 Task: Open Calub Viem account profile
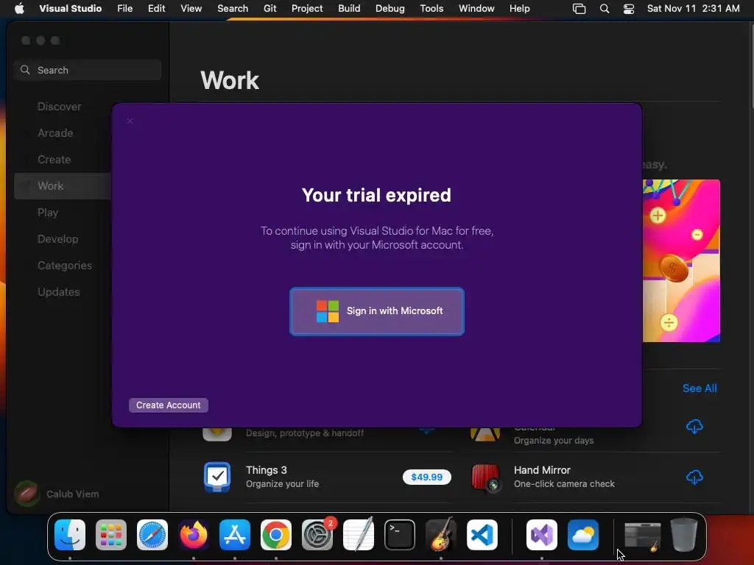pyautogui.click(x=57, y=494)
